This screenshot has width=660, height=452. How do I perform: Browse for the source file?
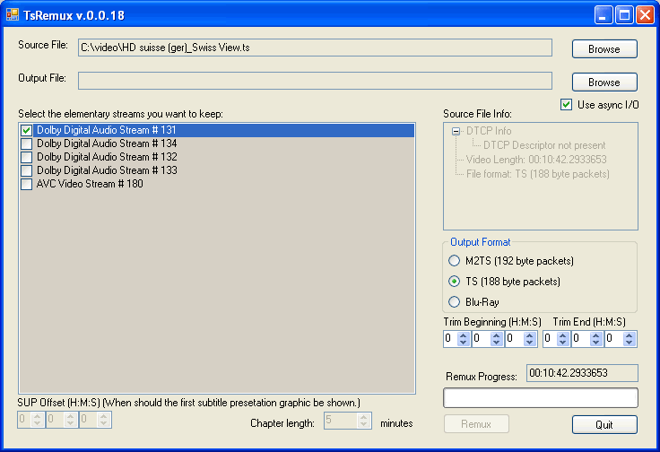[x=604, y=48]
